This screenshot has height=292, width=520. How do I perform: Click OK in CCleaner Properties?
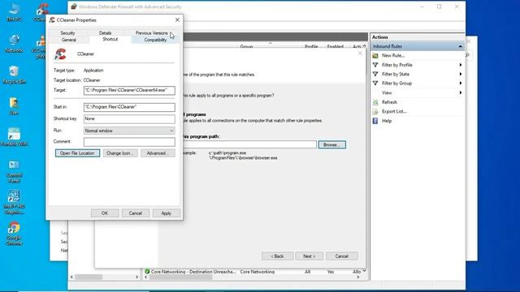coord(105,213)
